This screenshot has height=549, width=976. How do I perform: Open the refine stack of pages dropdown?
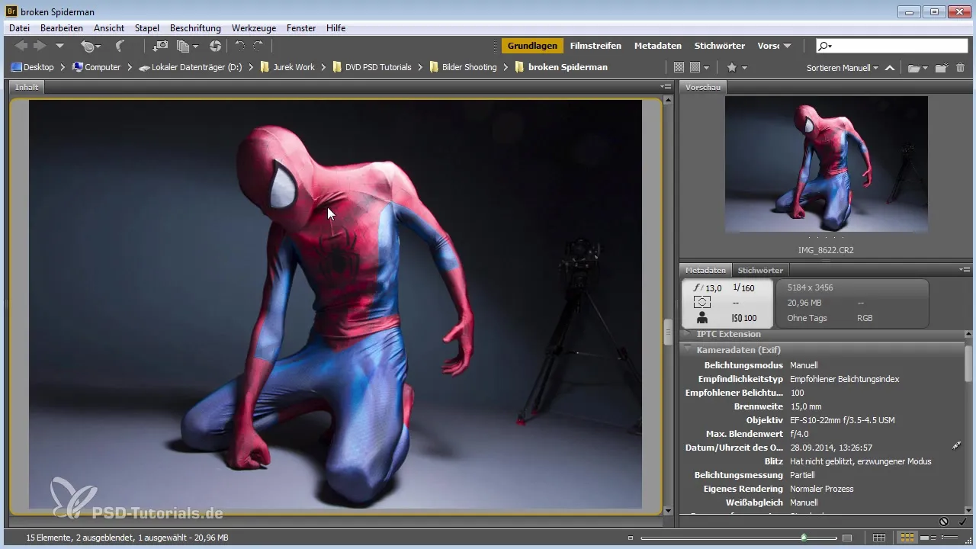(187, 47)
